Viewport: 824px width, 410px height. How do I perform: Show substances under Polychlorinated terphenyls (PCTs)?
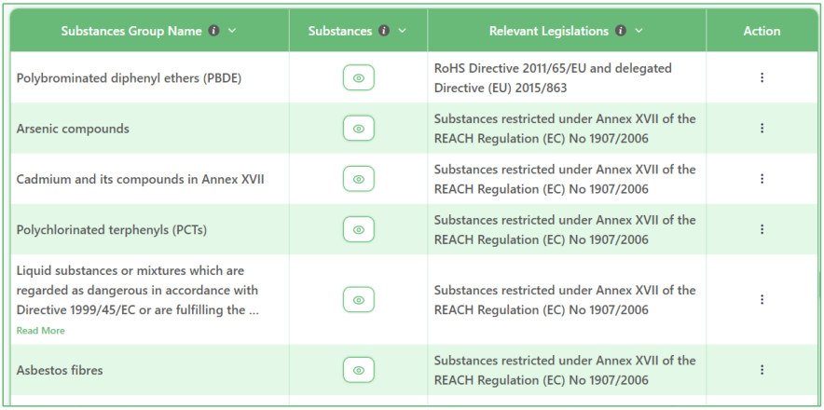click(x=359, y=229)
